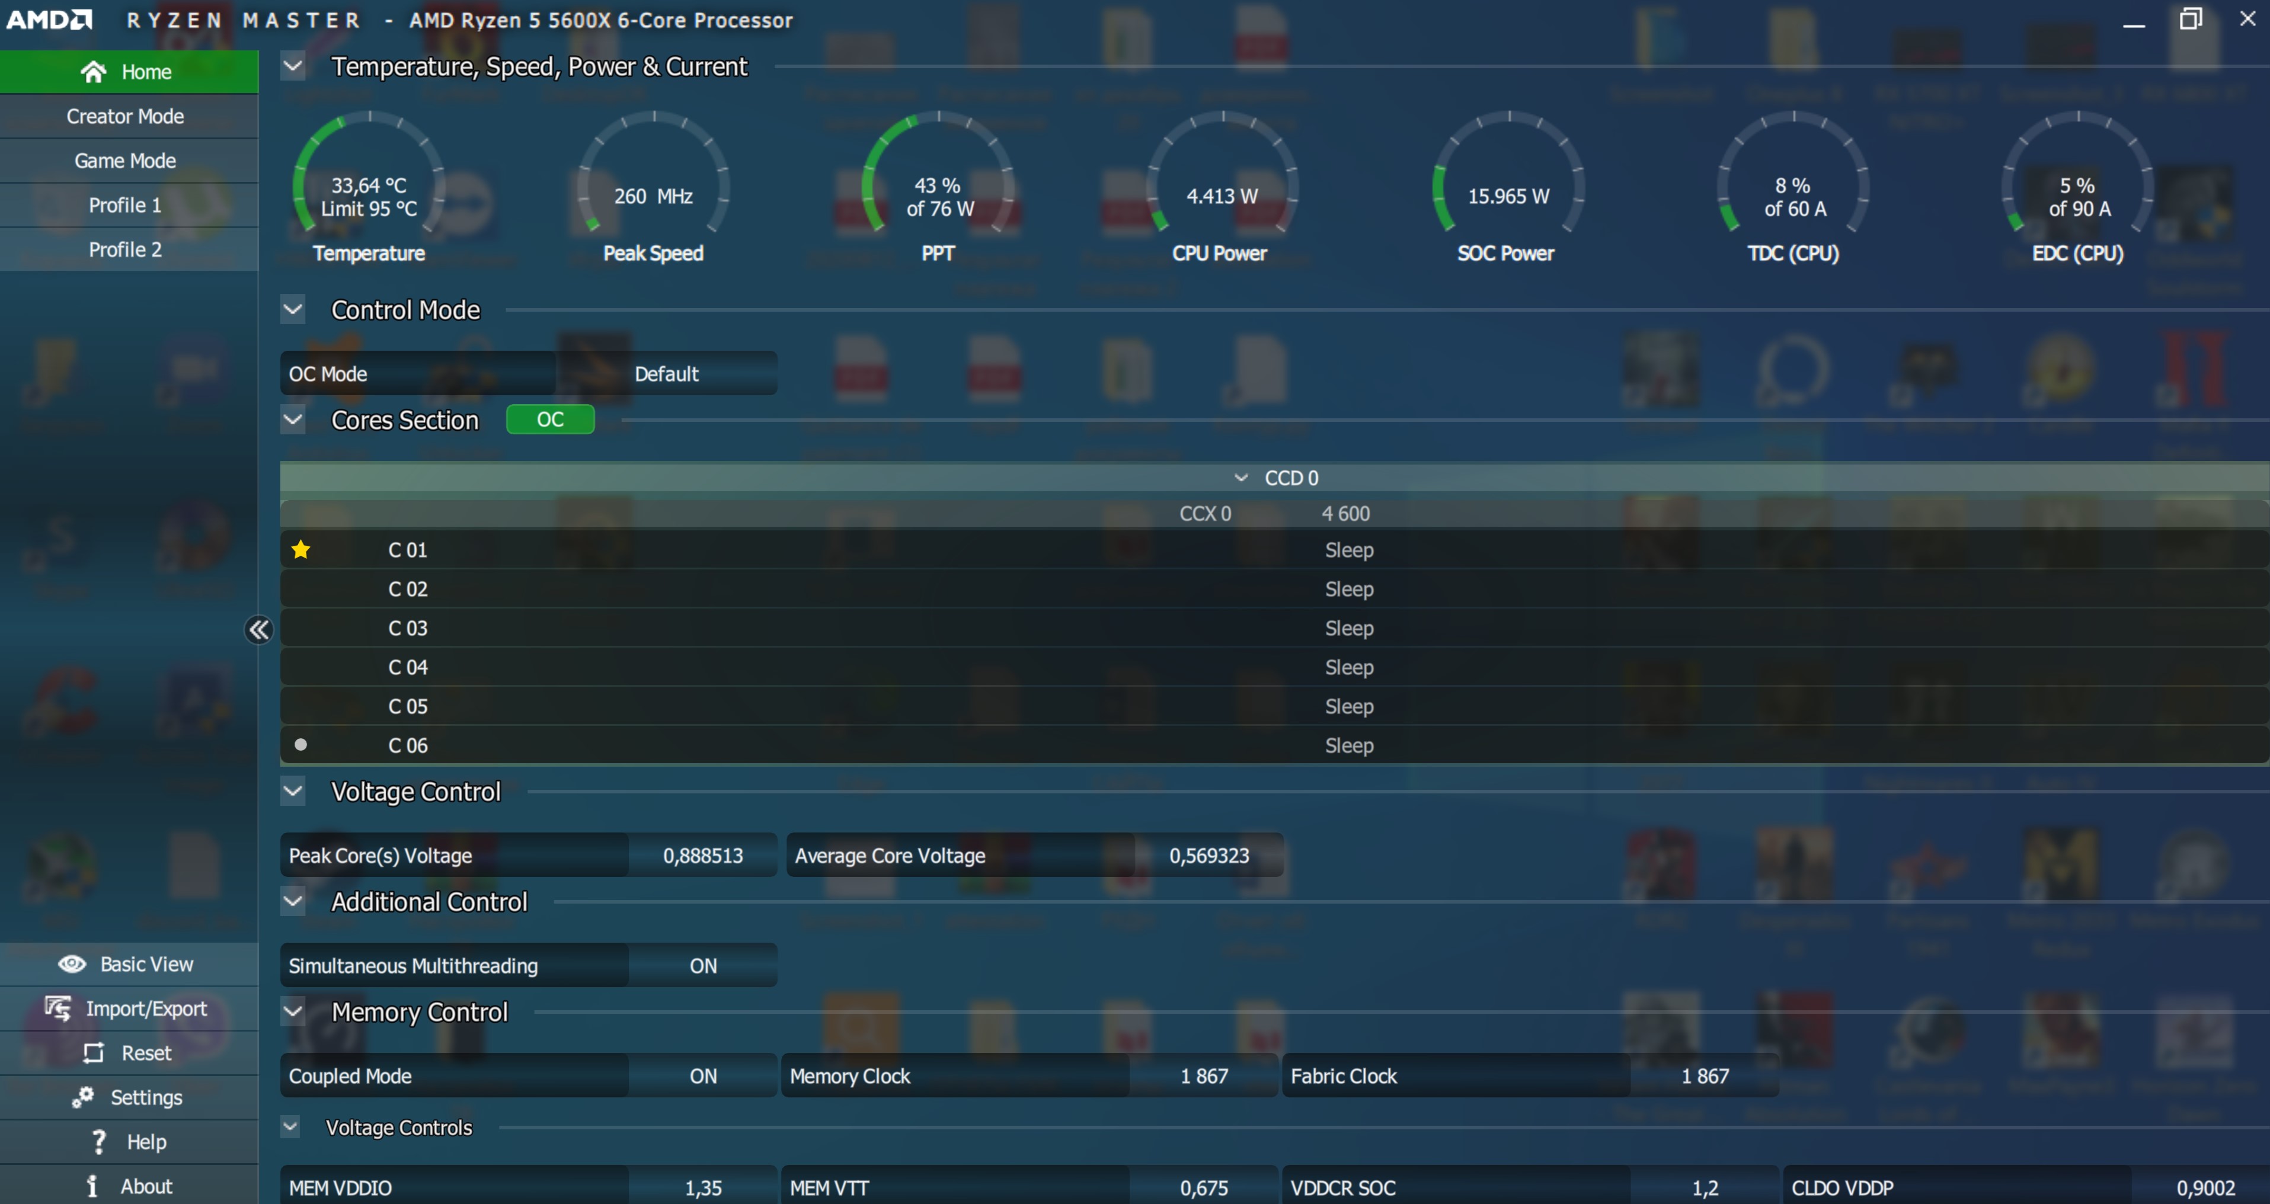Collapse Temperature, Speed, Power & Current section

[x=293, y=66]
